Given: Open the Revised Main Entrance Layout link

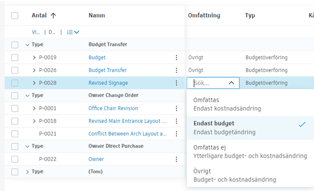Looking at the screenshot, I should 128,121.
